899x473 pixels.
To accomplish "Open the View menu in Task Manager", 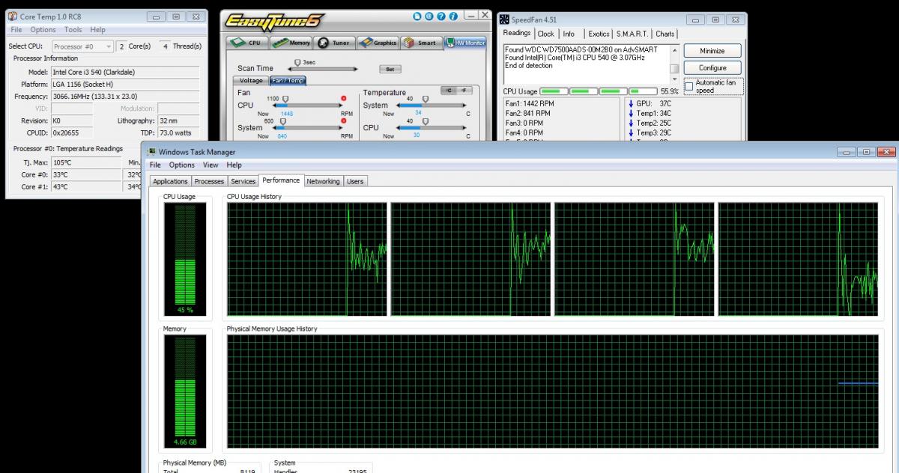I will pos(211,165).
